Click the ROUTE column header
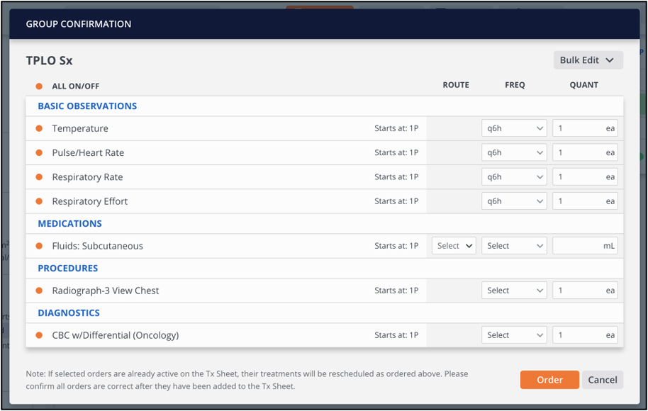 (456, 85)
